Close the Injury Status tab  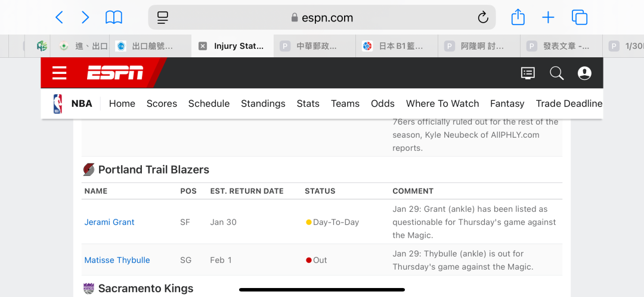pos(203,46)
